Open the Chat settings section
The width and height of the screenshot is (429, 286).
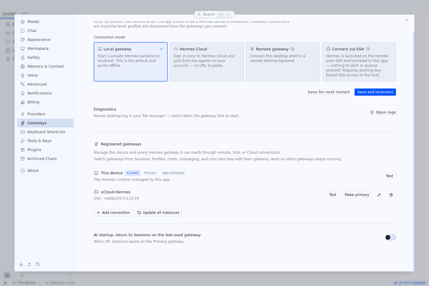point(45,31)
